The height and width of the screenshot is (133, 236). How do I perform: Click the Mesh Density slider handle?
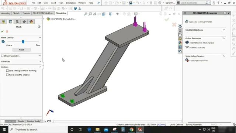click(x=23, y=42)
